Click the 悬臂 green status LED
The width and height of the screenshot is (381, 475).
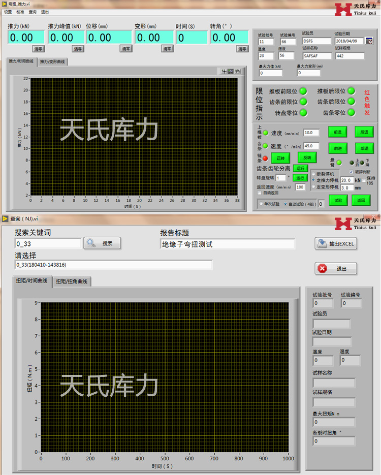(x=339, y=163)
